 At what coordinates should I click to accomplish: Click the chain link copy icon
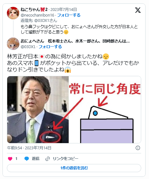point(47,159)
